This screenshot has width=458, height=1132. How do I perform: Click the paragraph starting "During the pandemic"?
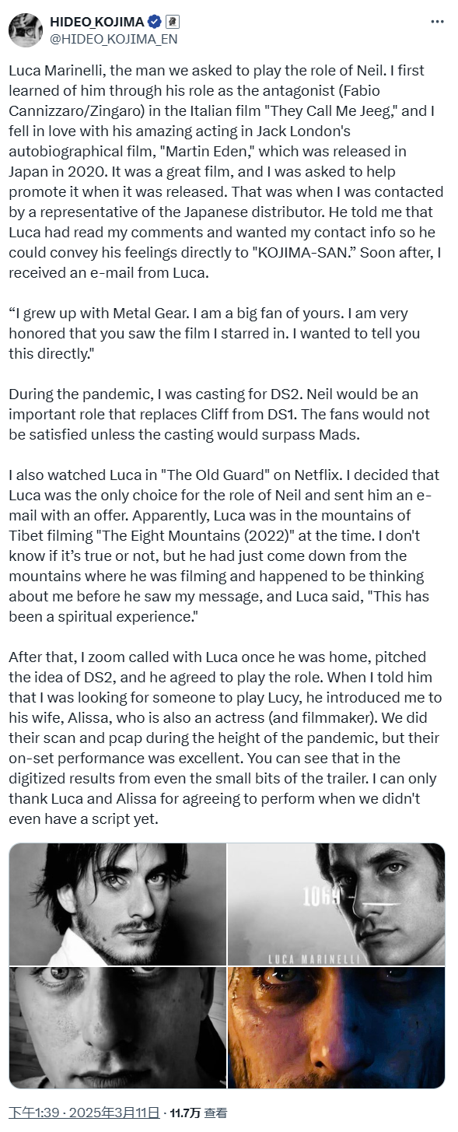point(219,414)
